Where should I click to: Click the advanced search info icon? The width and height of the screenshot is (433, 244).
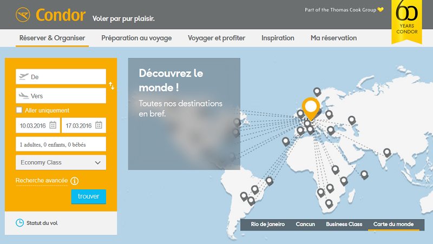pyautogui.click(x=75, y=181)
